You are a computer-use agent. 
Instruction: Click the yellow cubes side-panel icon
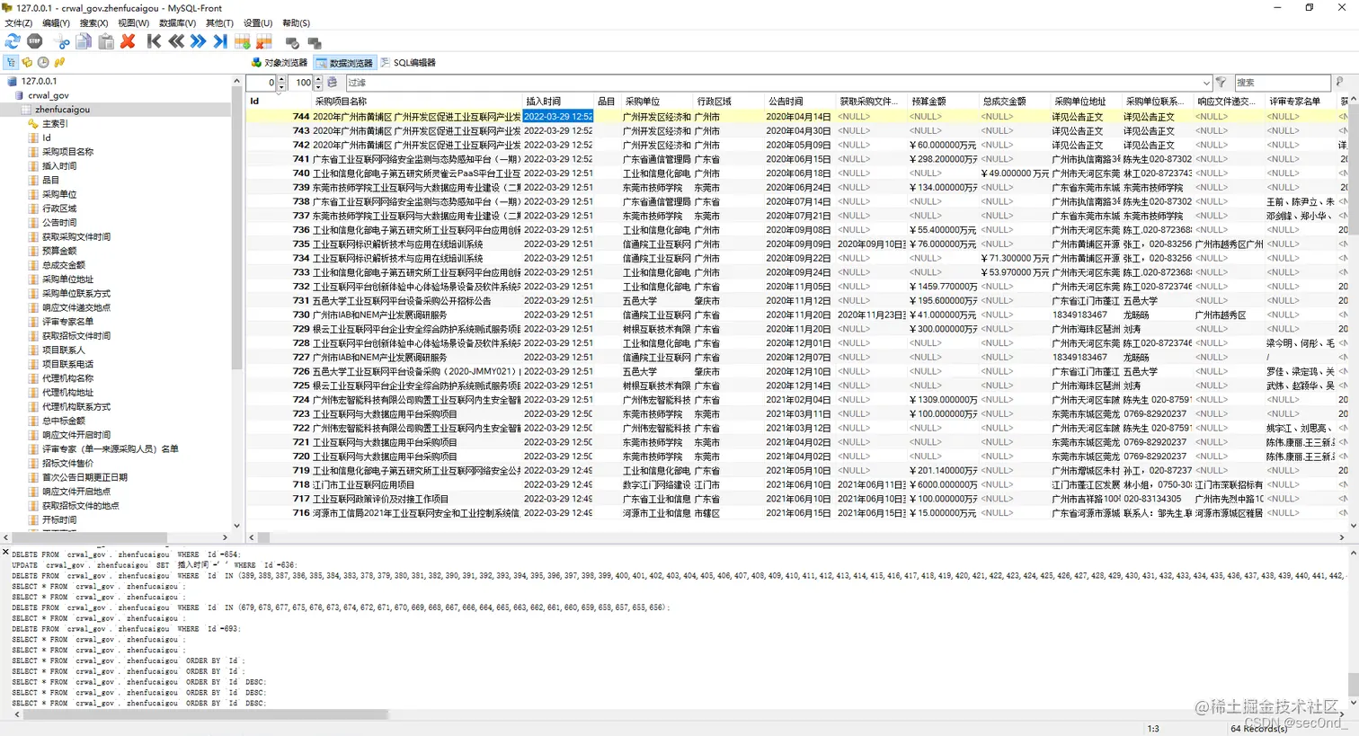click(x=27, y=62)
